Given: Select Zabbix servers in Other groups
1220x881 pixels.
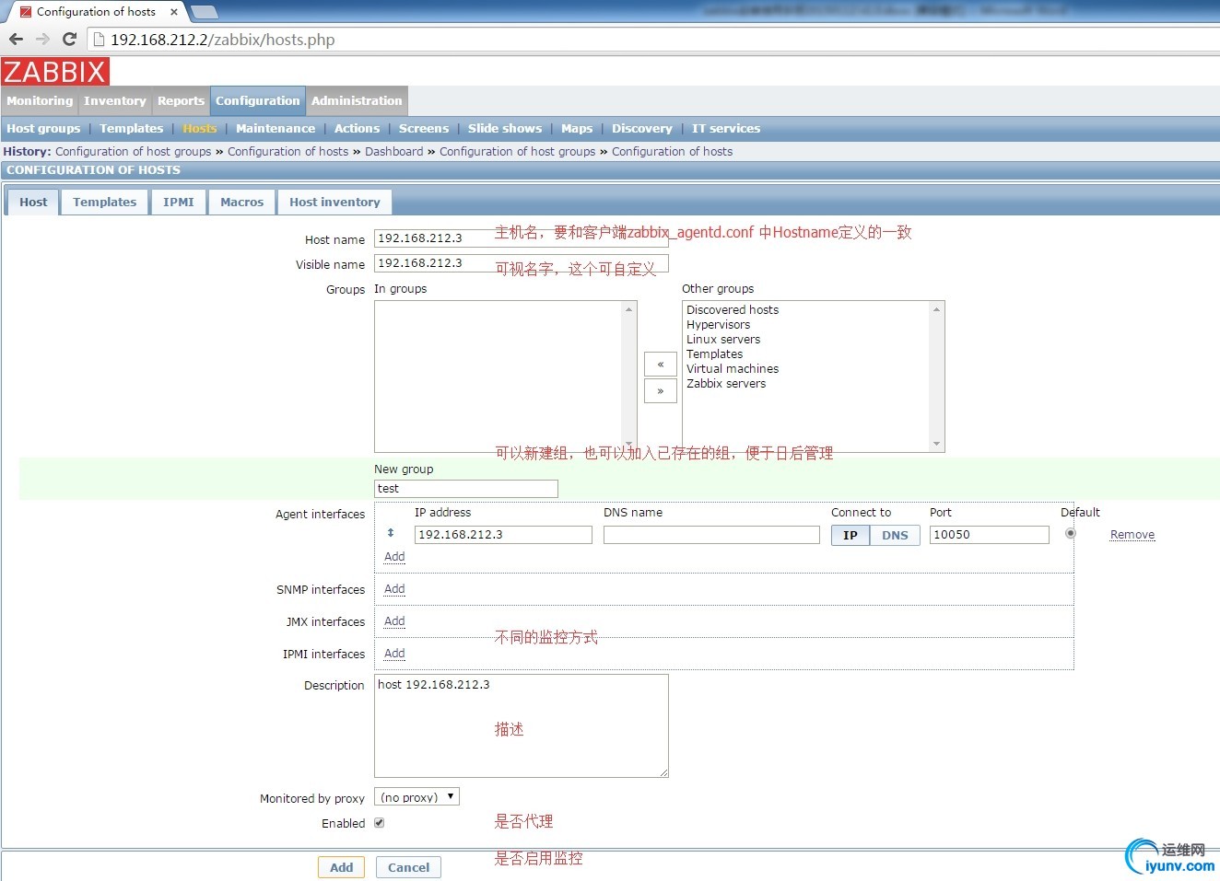Looking at the screenshot, I should tap(726, 384).
